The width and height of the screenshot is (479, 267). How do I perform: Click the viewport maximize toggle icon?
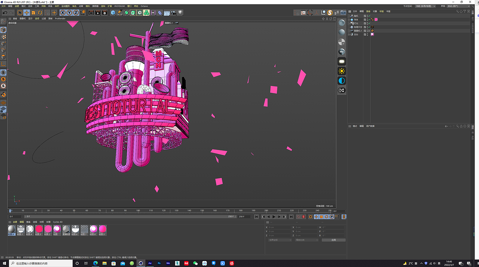pyautogui.click(x=334, y=19)
